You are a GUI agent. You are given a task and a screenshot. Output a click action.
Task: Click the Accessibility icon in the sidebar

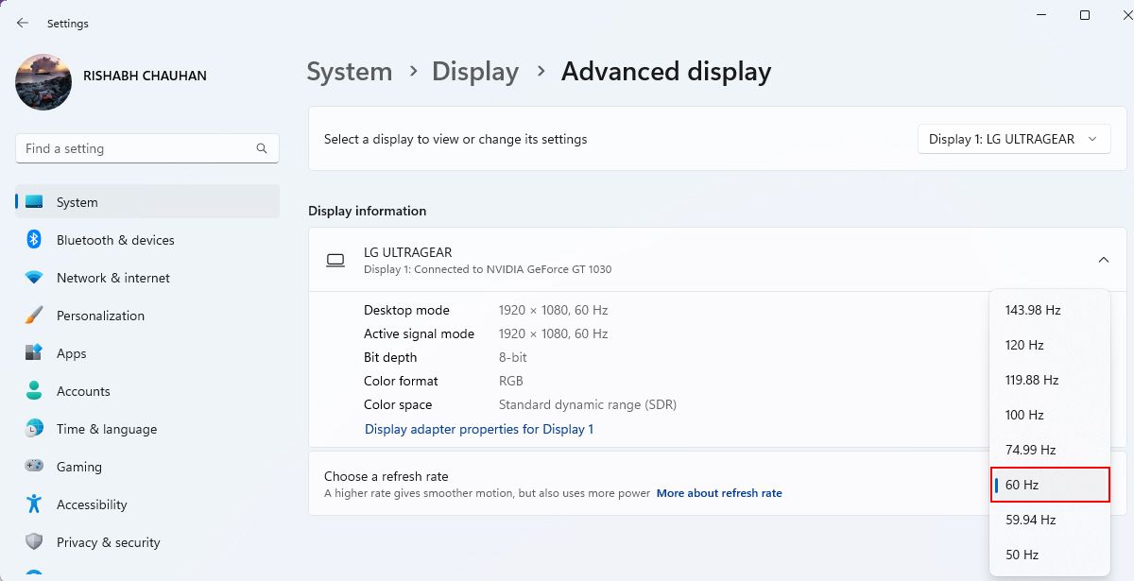(x=34, y=504)
